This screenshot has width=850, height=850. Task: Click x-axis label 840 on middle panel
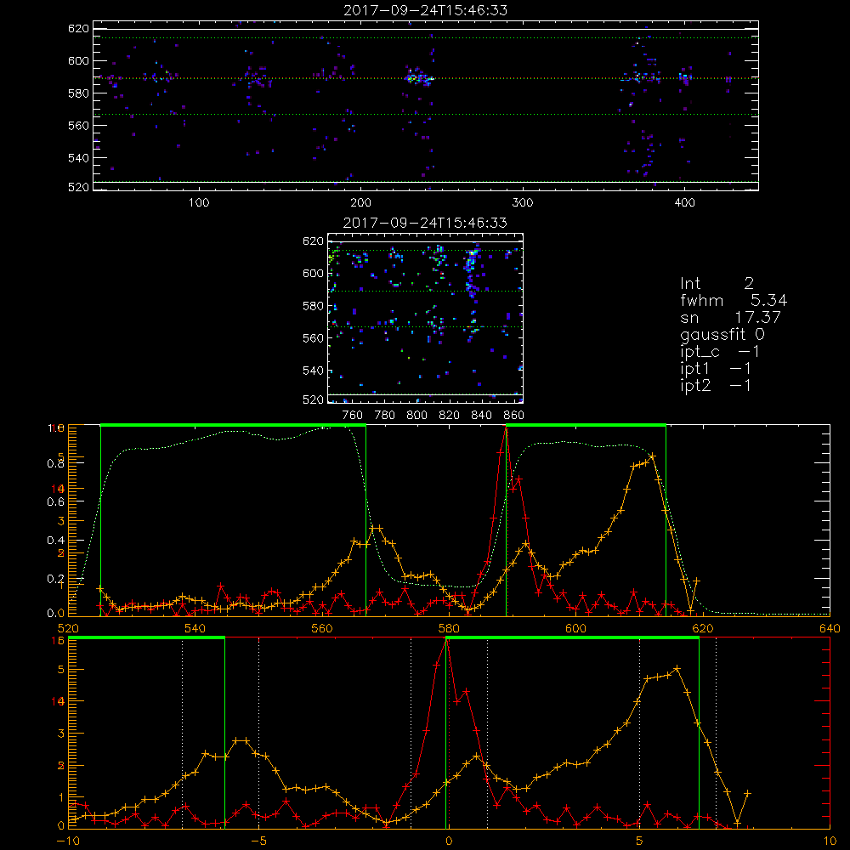click(x=481, y=416)
